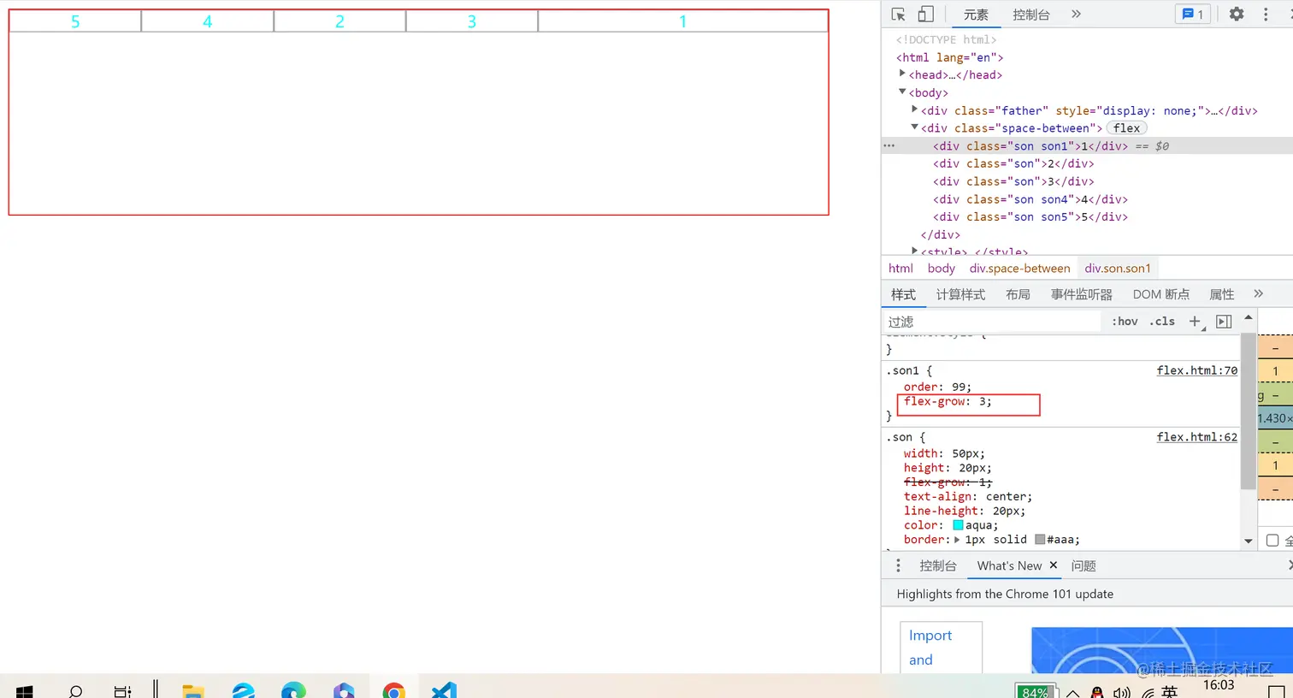Viewport: 1293px width, 698px height.
Task: Open DevTools settings gear
Action: click(x=1237, y=14)
